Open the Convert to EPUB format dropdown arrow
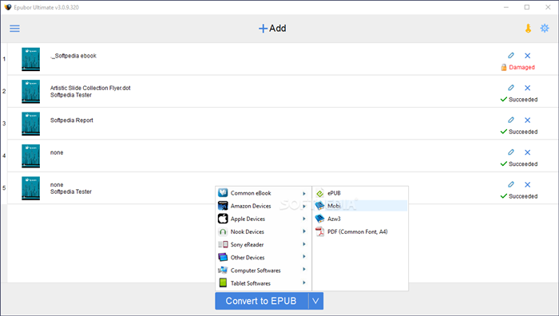 click(x=316, y=301)
